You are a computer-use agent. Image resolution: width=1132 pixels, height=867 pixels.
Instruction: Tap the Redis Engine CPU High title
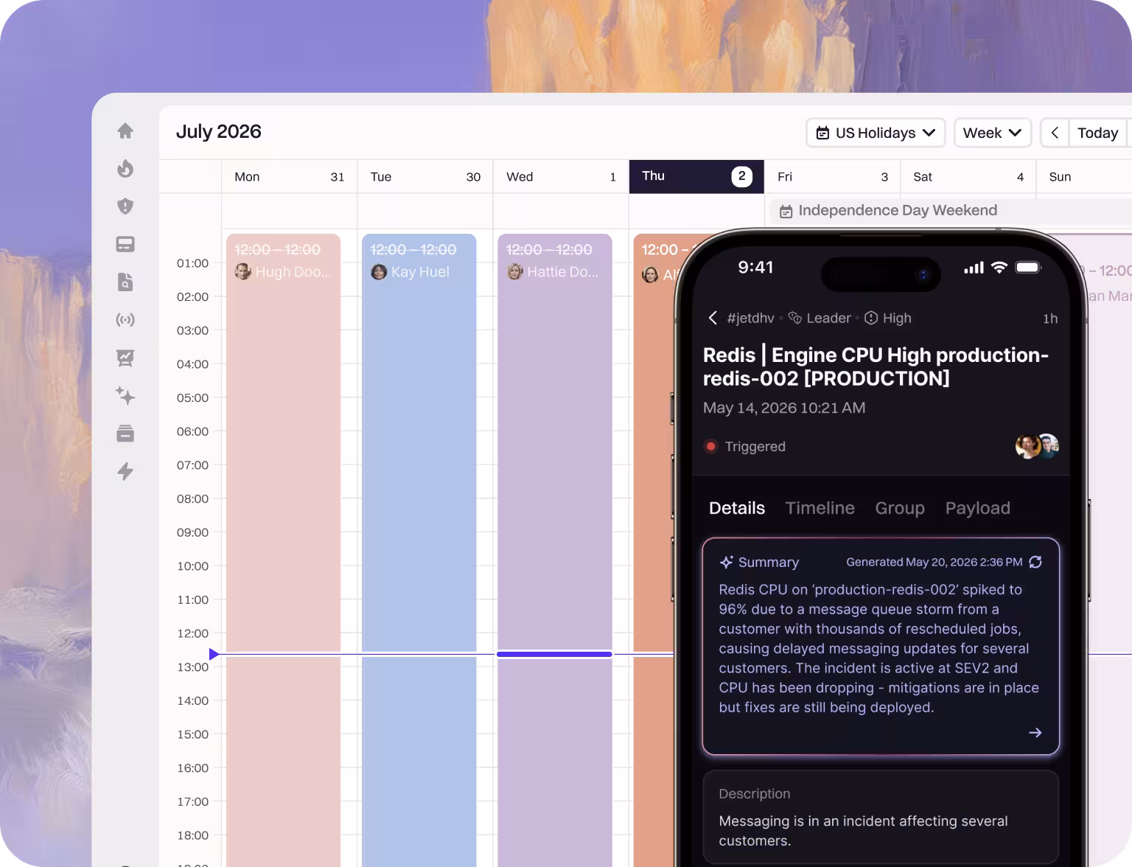point(876,366)
